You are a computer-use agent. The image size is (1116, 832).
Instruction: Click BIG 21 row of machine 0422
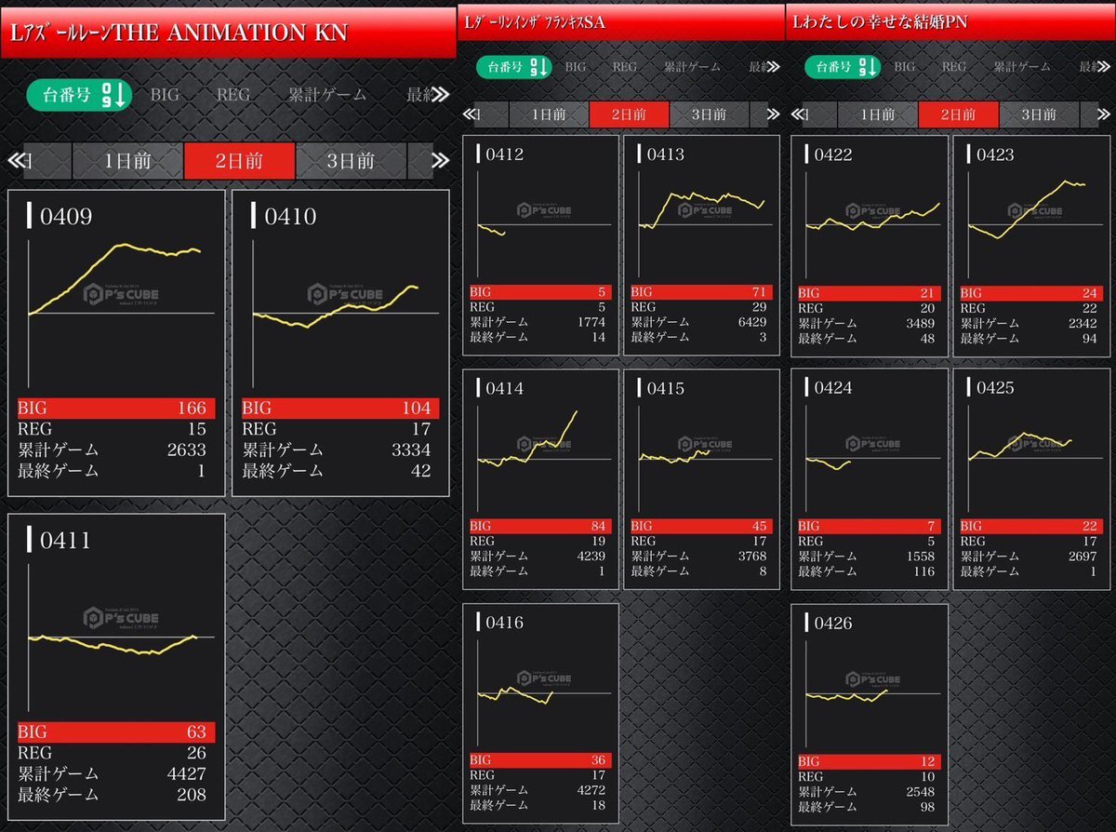(x=870, y=293)
